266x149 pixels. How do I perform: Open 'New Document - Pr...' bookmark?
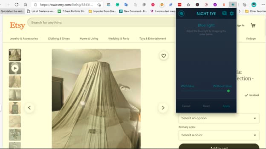pyautogui.click(x=133, y=11)
